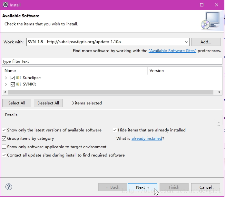
Task: Click the type filter text field
Action: coord(112,61)
